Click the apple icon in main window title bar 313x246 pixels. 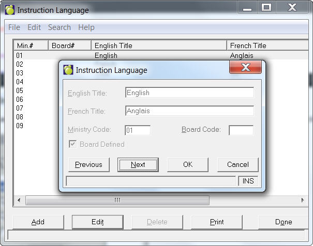pos(10,10)
